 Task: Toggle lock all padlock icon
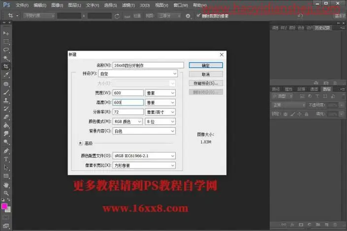[306, 114]
